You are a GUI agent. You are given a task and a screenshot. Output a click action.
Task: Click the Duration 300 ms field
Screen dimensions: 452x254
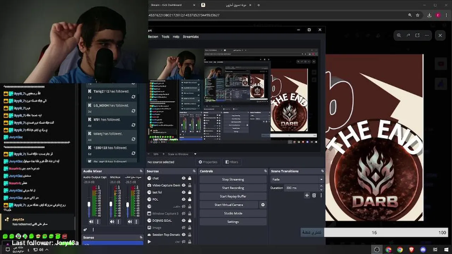[x=301, y=188]
